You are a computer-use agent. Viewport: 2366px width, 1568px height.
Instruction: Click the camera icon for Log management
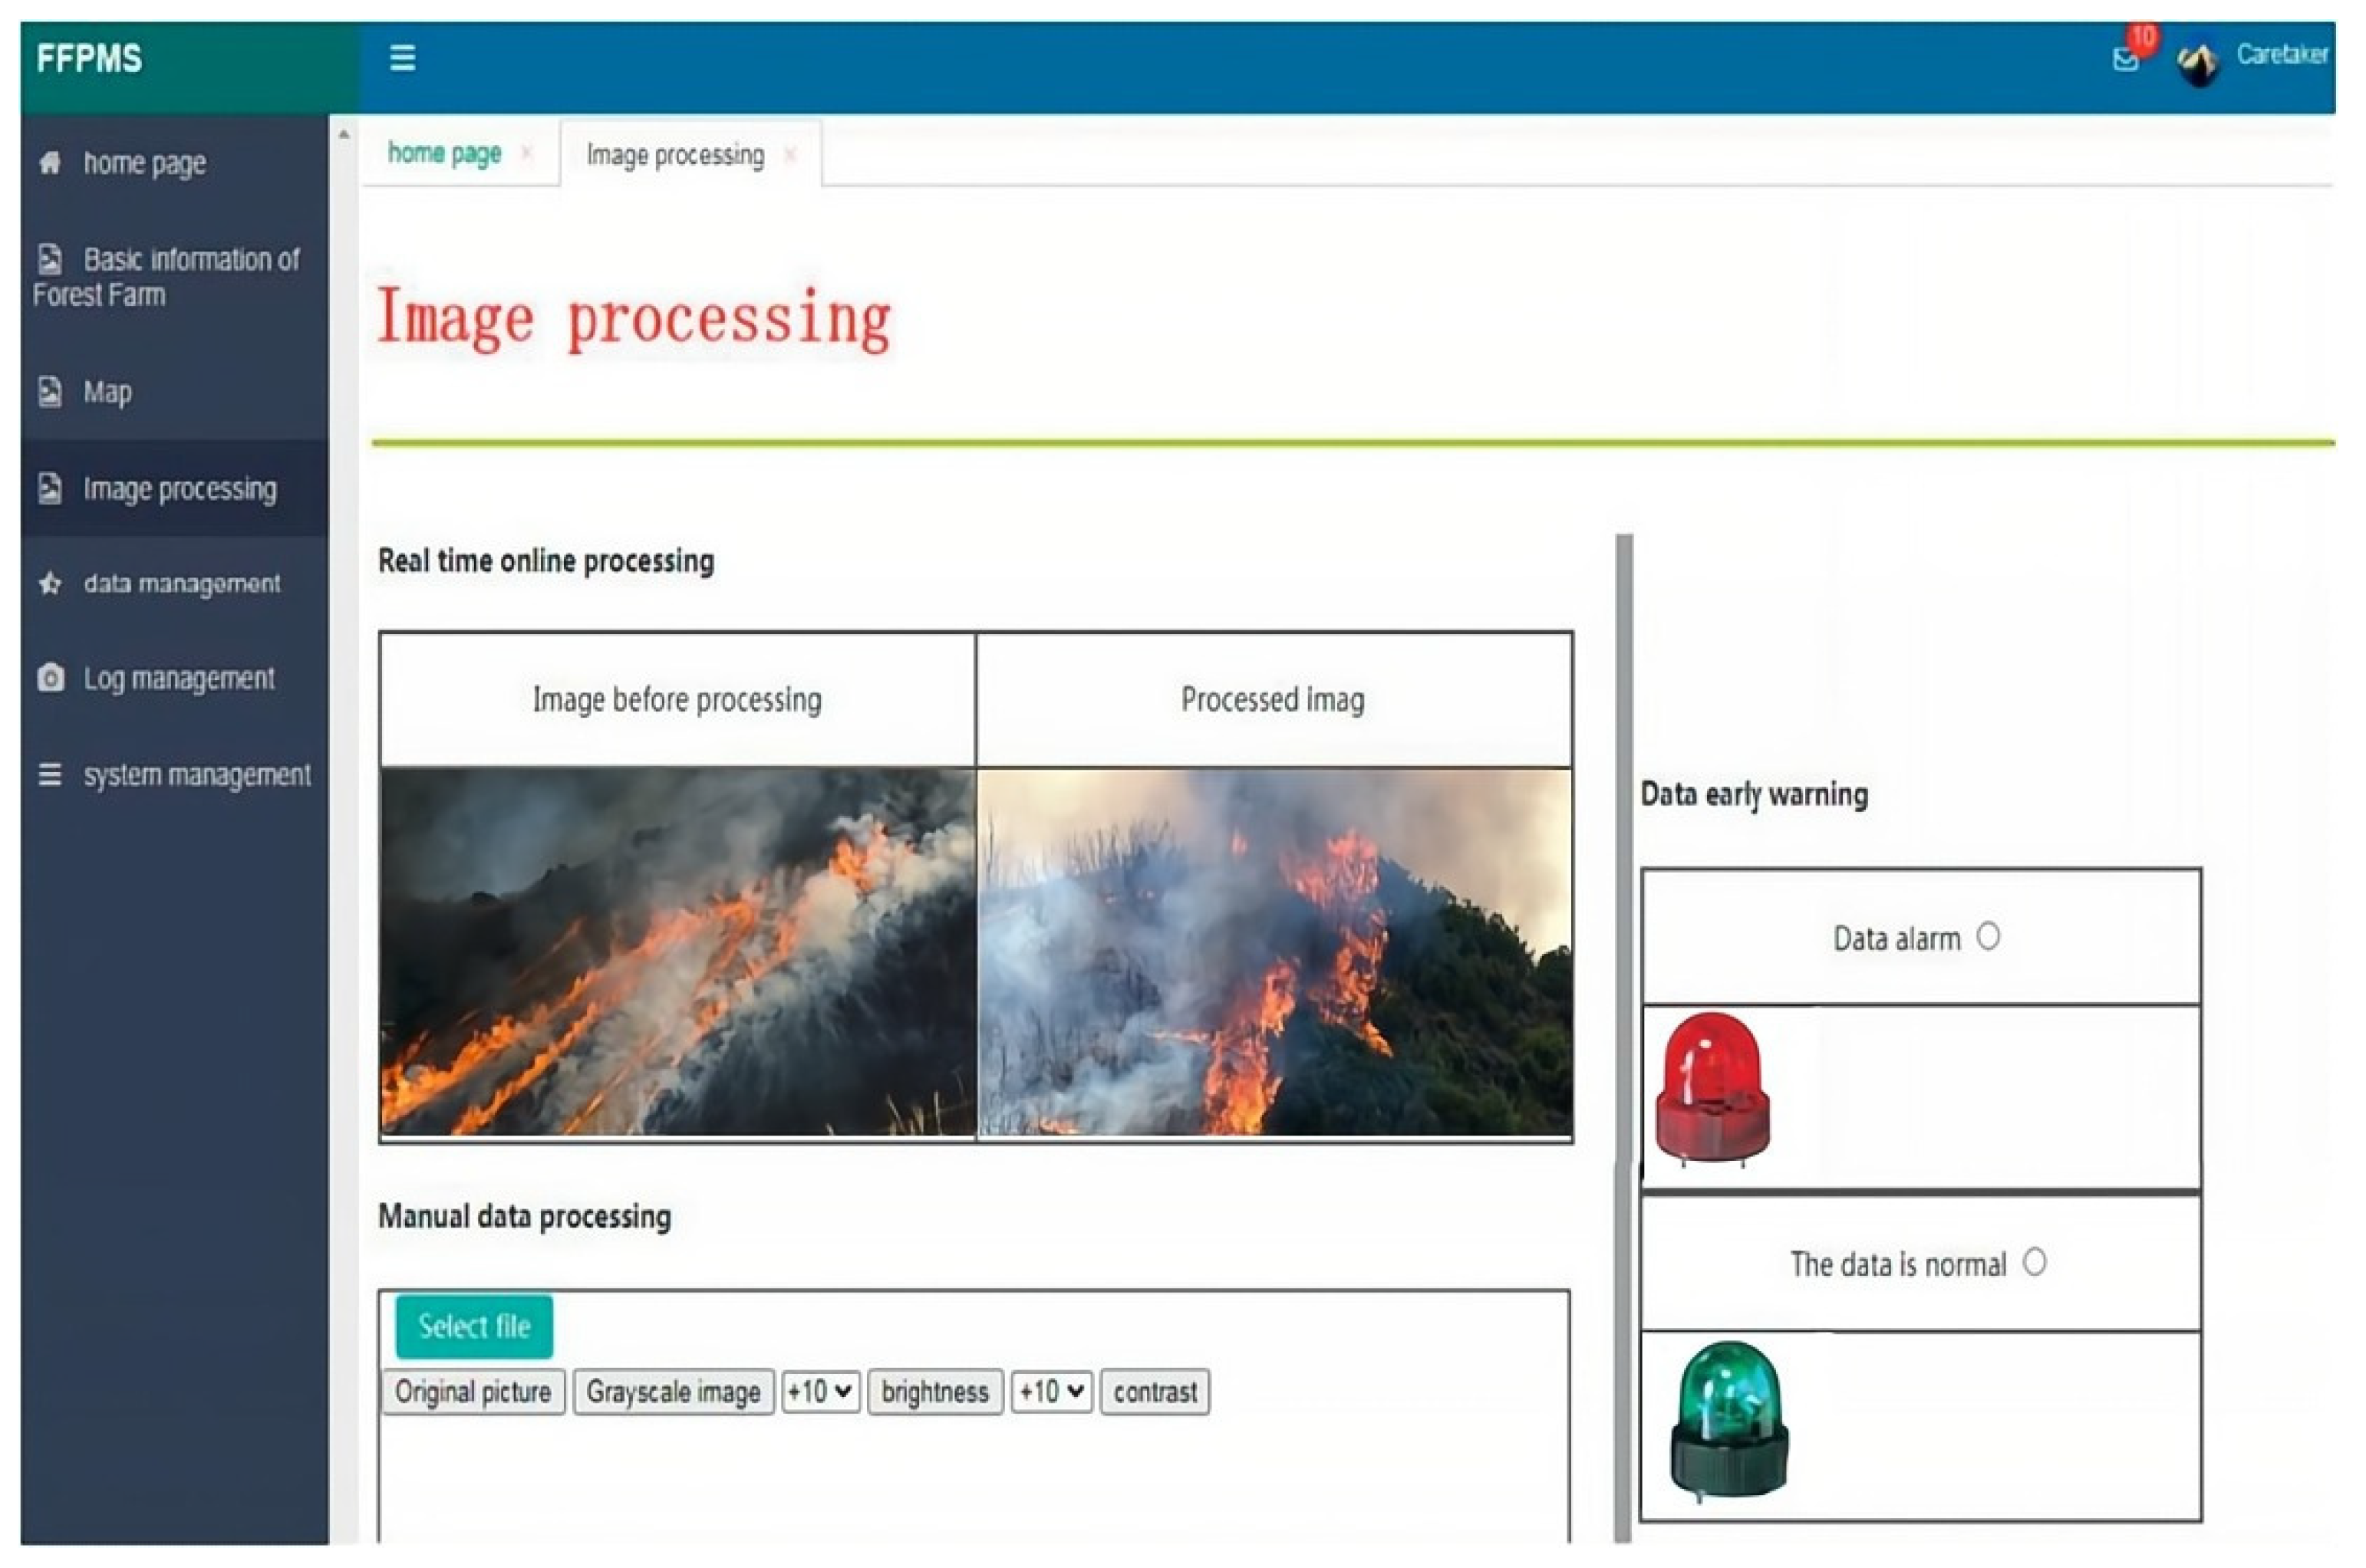(x=50, y=678)
